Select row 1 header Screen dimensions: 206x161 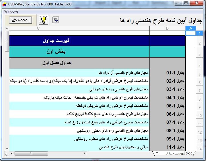199,33
